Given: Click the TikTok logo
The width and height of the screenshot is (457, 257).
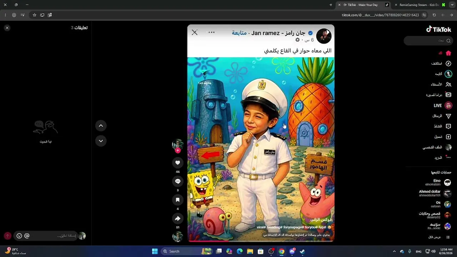Looking at the screenshot, I should (438, 30).
